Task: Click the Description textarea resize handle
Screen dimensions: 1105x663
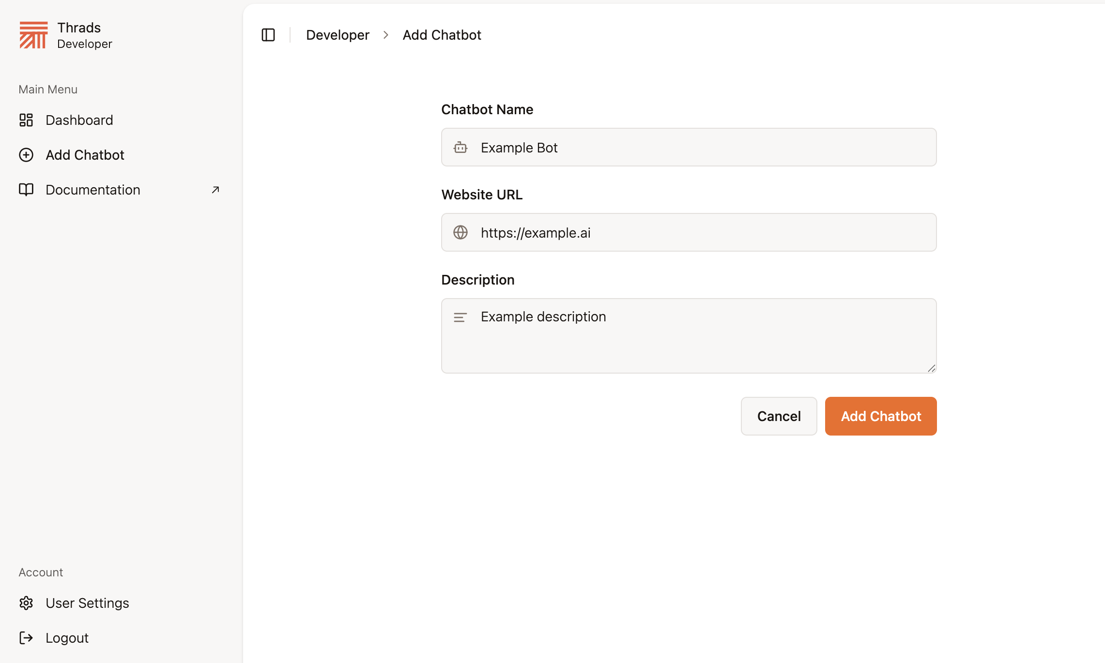Action: click(x=932, y=369)
